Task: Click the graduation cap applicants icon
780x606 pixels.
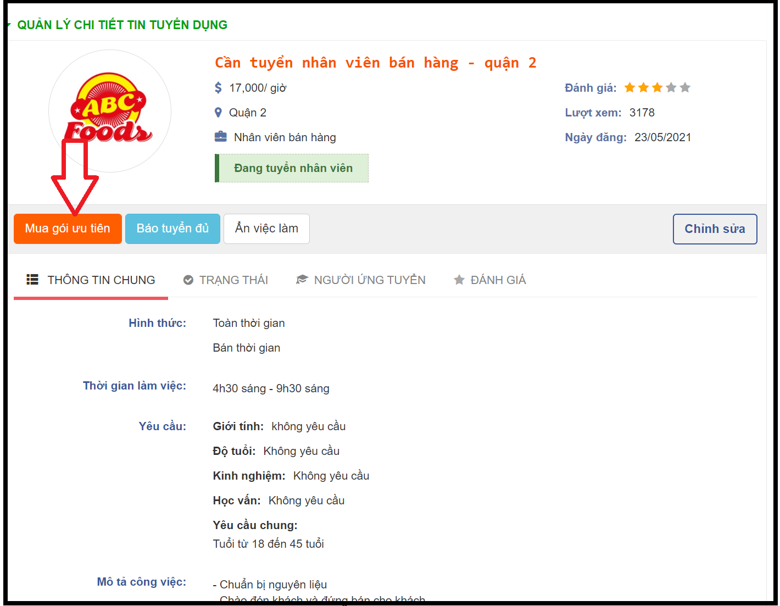Action: (x=302, y=280)
